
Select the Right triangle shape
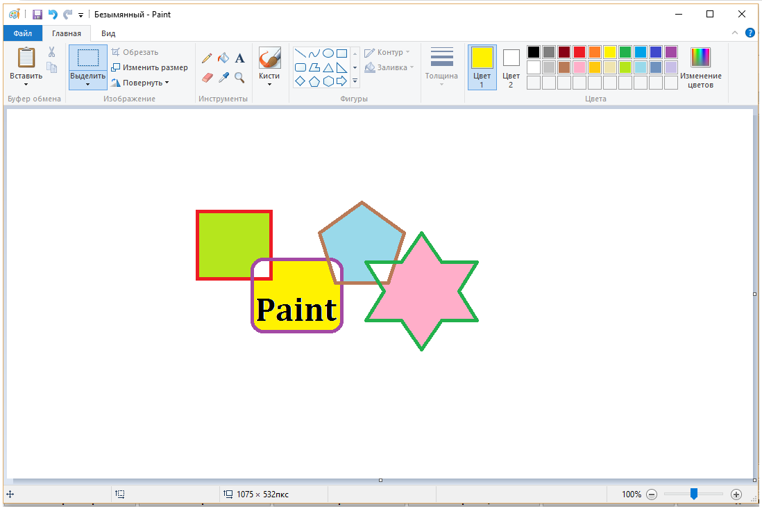(342, 67)
